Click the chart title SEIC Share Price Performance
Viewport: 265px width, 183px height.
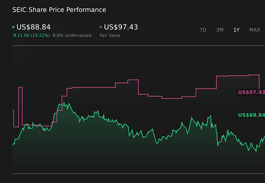(x=59, y=10)
